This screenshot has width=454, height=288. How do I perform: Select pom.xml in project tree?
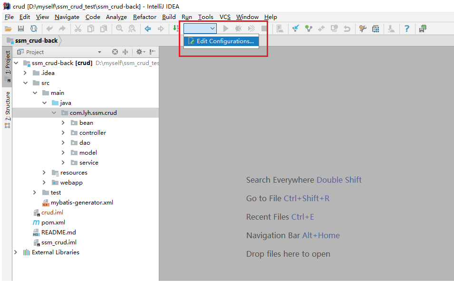pyautogui.click(x=49, y=223)
